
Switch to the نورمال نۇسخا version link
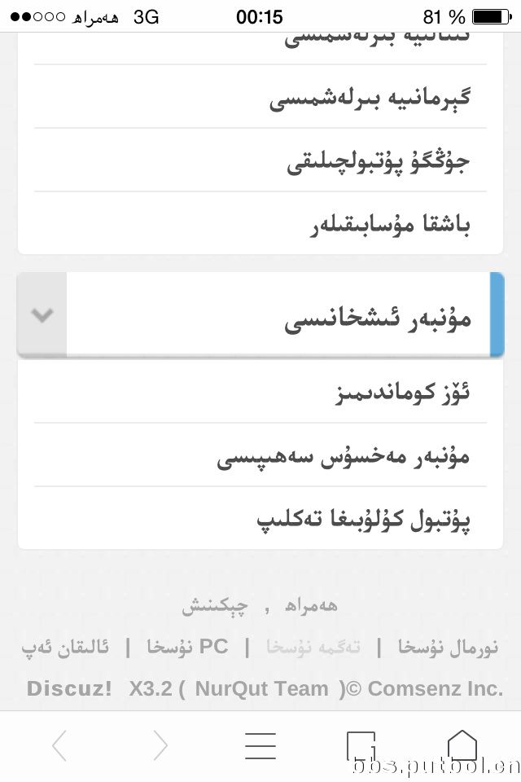pos(448,648)
